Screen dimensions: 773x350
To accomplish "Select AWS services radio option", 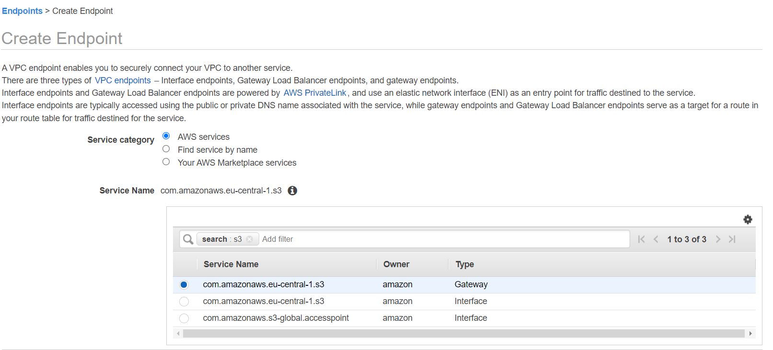I will [x=166, y=136].
